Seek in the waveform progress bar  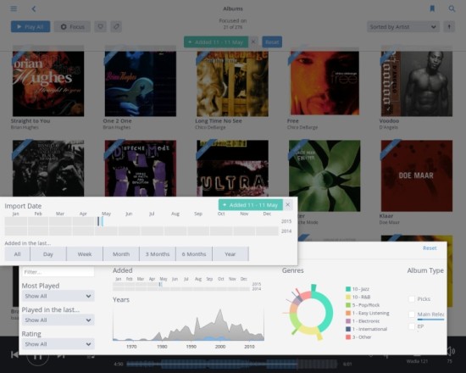[x=232, y=364]
